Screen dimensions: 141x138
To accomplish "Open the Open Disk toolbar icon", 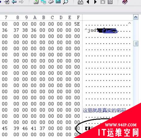I will (36, 2).
